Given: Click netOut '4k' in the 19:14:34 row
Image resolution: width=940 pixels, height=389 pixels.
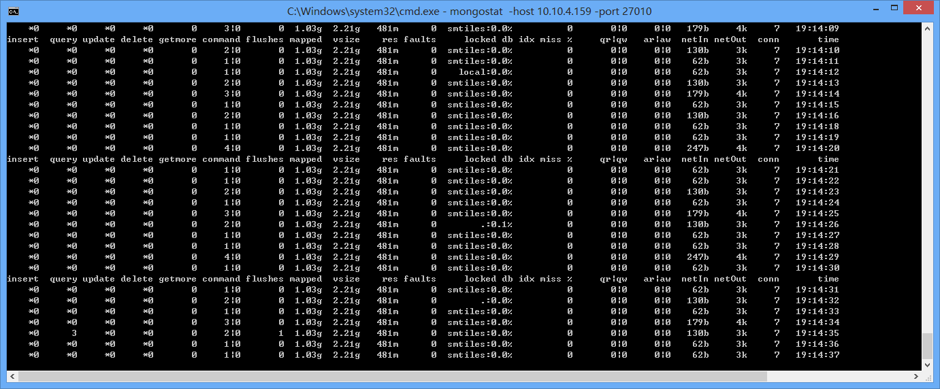Looking at the screenshot, I should [x=741, y=322].
